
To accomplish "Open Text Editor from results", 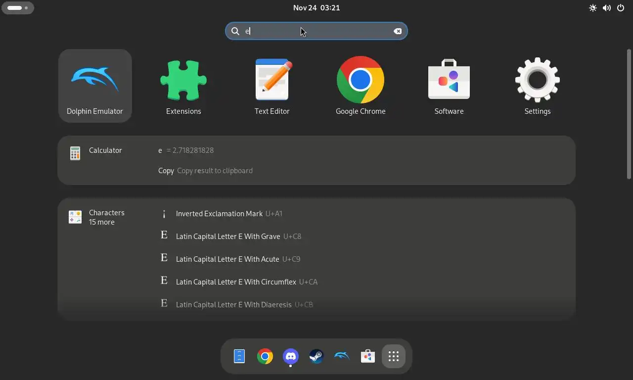I will click(272, 86).
